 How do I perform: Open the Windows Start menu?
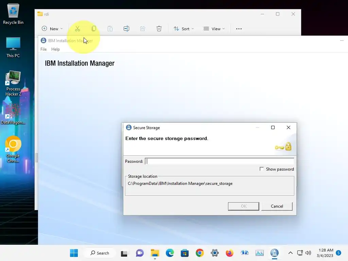74,253
